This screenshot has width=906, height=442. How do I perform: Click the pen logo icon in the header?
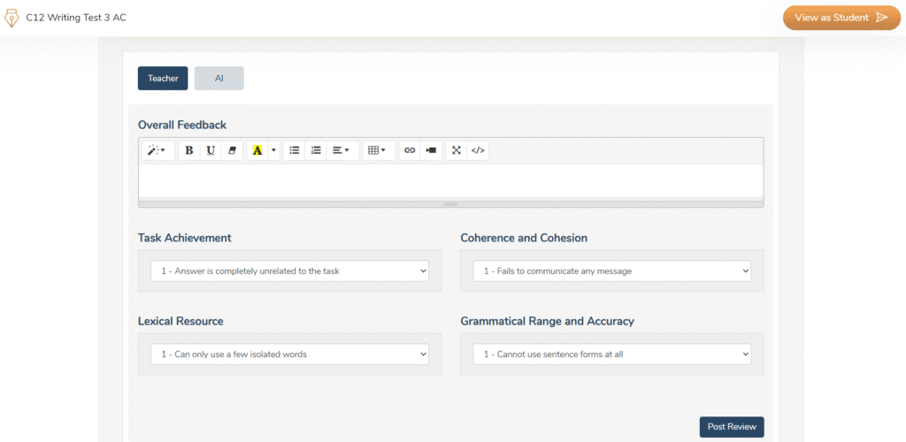[x=12, y=18]
